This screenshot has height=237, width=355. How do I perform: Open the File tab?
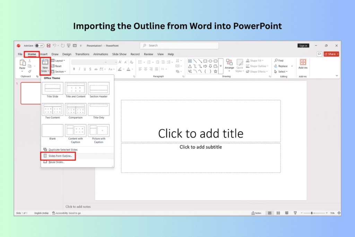click(20, 54)
